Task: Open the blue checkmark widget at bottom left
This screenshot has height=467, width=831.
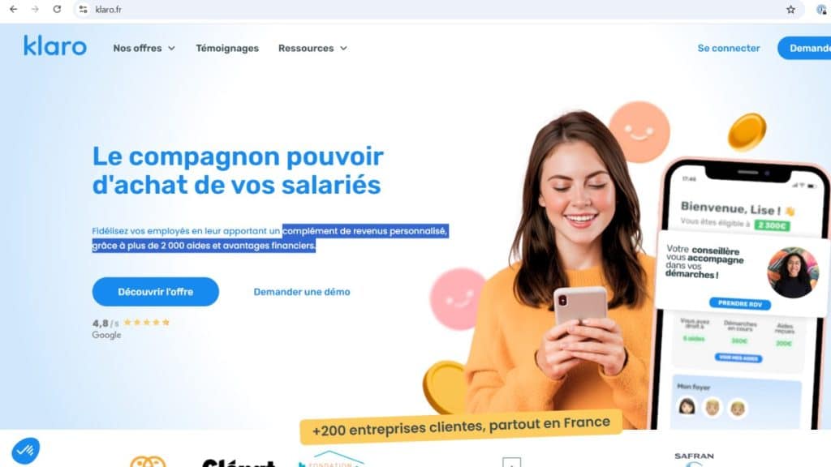Action: tap(25, 451)
